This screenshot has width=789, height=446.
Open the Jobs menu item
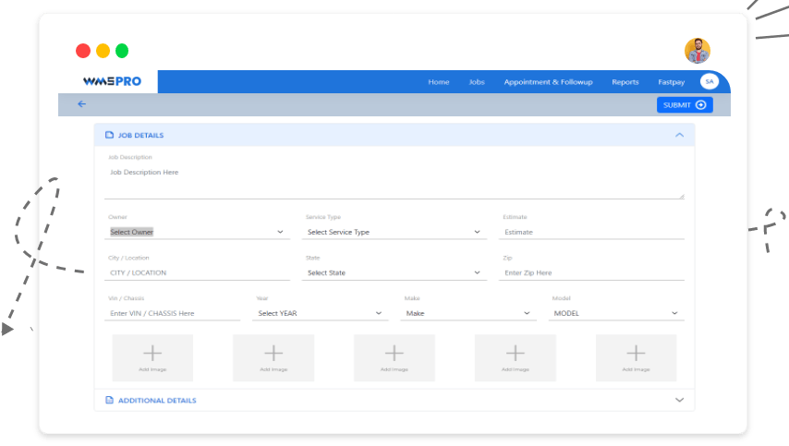tap(477, 82)
